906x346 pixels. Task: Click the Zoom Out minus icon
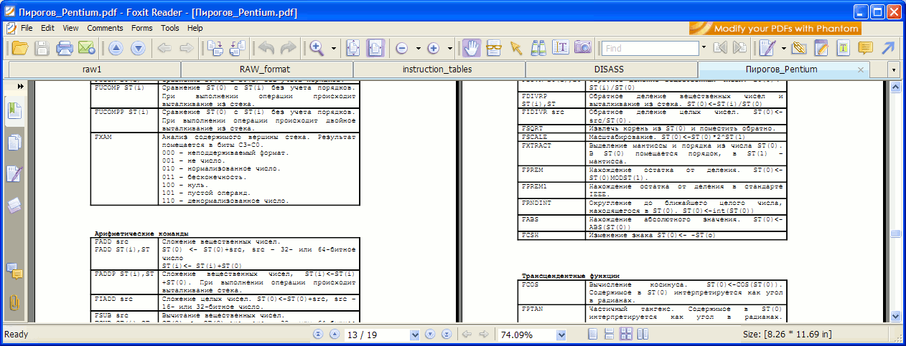click(x=401, y=48)
